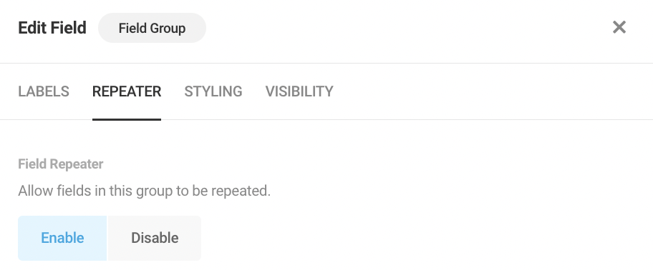Disable the field repeater

pos(155,238)
